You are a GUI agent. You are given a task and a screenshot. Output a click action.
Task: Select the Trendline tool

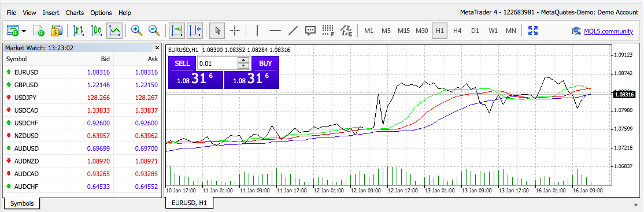(x=293, y=31)
